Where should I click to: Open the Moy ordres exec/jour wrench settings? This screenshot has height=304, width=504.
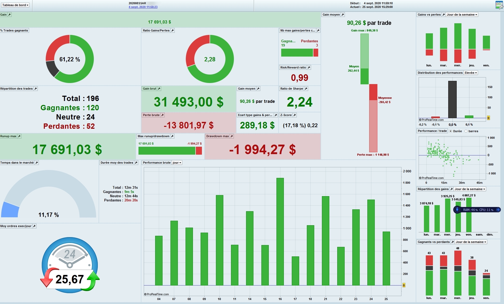[34, 226]
